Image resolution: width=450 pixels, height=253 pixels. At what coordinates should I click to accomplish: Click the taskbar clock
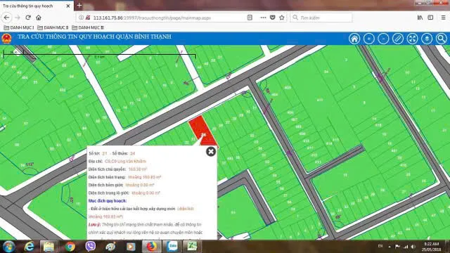[431, 247]
